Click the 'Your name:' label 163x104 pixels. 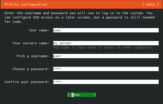coord(39,30)
